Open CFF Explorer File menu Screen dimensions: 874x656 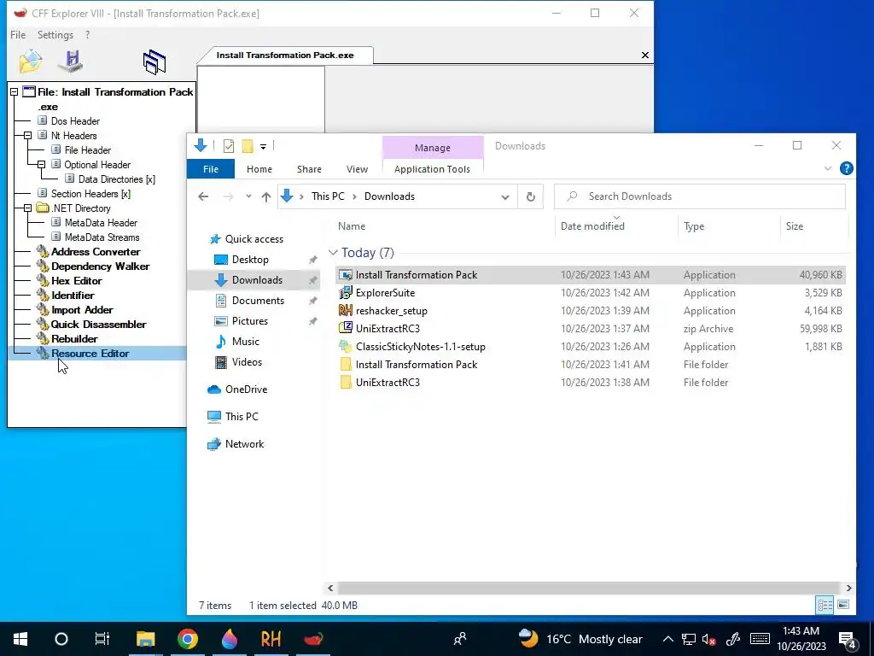[x=18, y=34]
